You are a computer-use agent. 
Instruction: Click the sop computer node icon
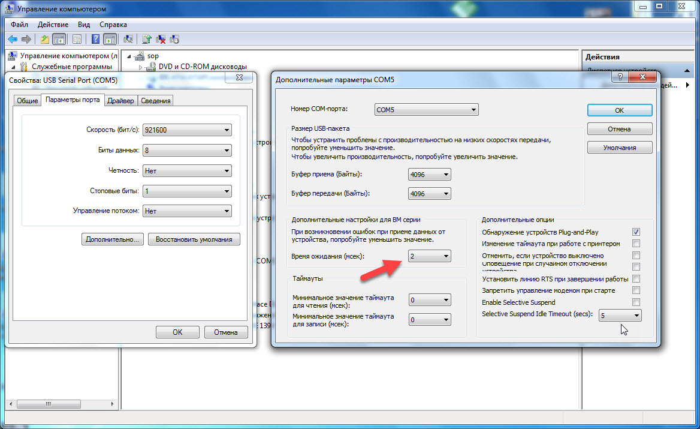click(x=140, y=56)
